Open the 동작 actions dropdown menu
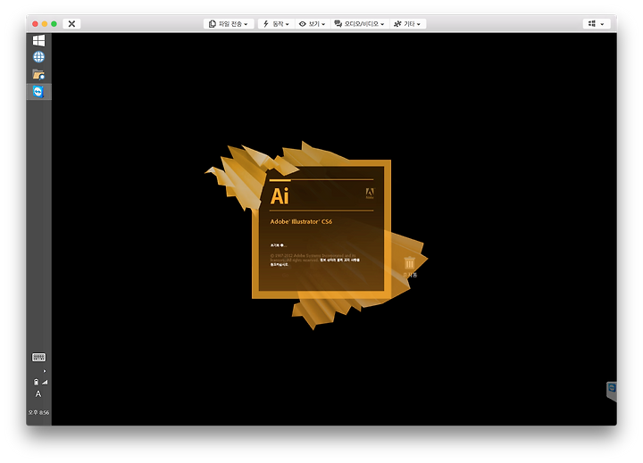643x463 pixels. pos(276,24)
